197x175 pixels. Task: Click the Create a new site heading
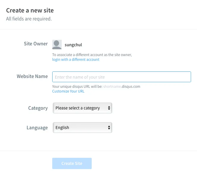pyautogui.click(x=30, y=11)
